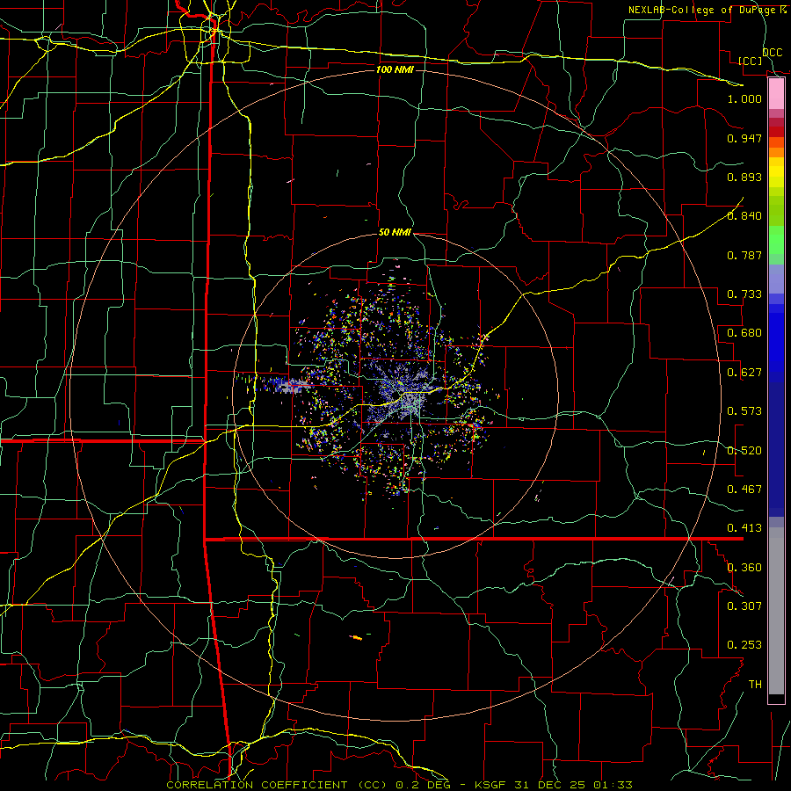Click the 0.573 legend value
Screen dimensions: 791x791
(744, 411)
